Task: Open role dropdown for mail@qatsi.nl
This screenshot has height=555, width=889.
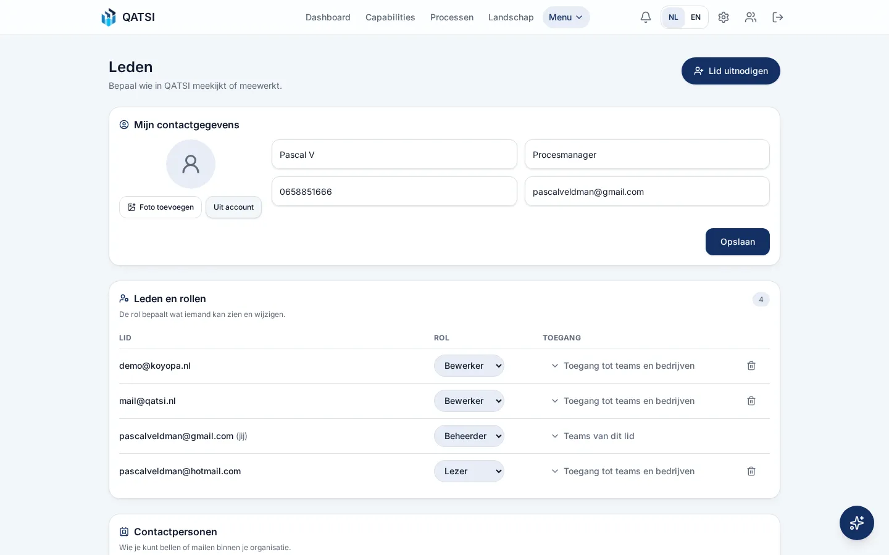Action: click(x=469, y=401)
